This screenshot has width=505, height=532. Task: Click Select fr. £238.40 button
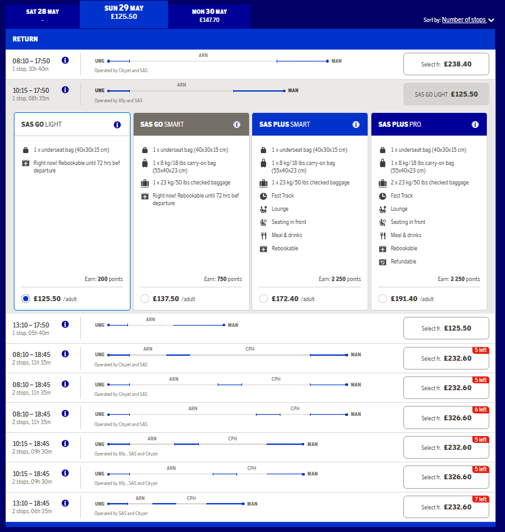[x=446, y=64]
